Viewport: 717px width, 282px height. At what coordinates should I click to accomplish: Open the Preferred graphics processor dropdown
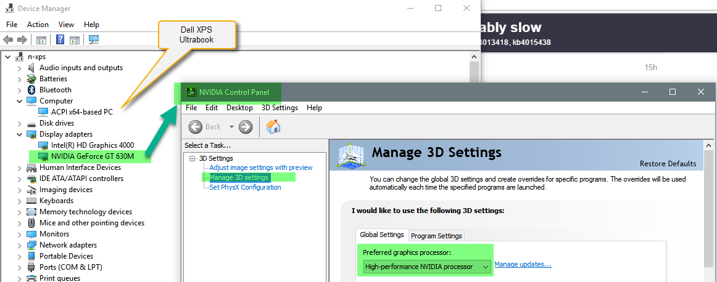pos(427,267)
